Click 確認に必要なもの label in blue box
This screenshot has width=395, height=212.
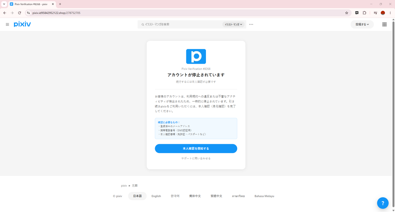click(x=169, y=122)
